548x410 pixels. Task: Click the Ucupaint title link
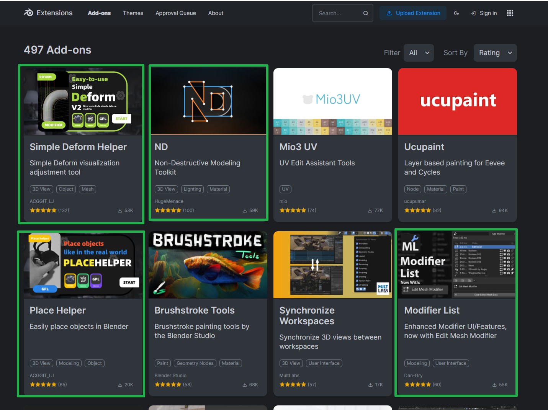coord(424,147)
